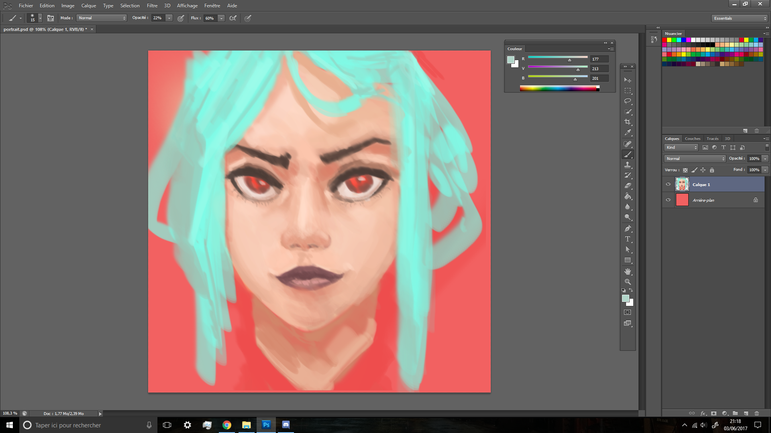Open the Kind filter dropdown

click(x=681, y=147)
